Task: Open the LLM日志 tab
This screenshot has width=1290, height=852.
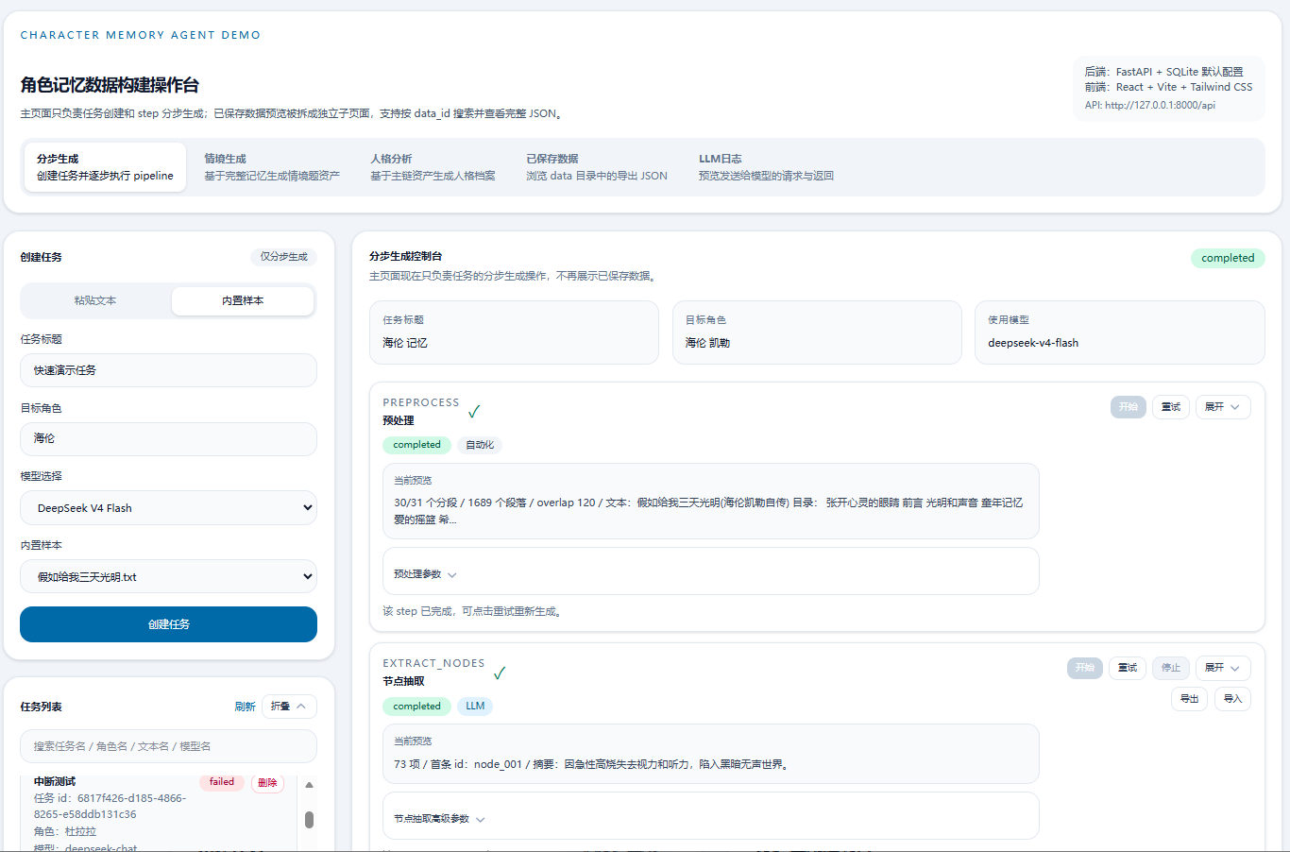Action: coord(766,167)
